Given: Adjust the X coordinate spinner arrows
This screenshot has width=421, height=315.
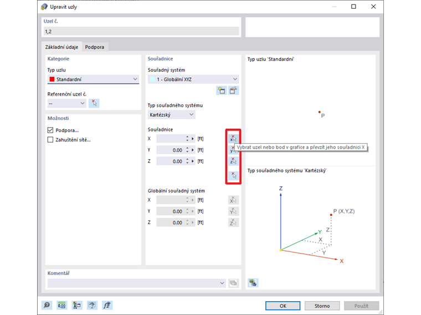Looking at the screenshot, I should (187, 139).
